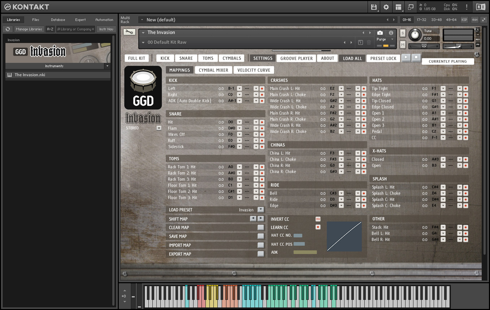This screenshot has width=490, height=310.
Task: Click the Kontakt save disk icon
Action: [374, 7]
